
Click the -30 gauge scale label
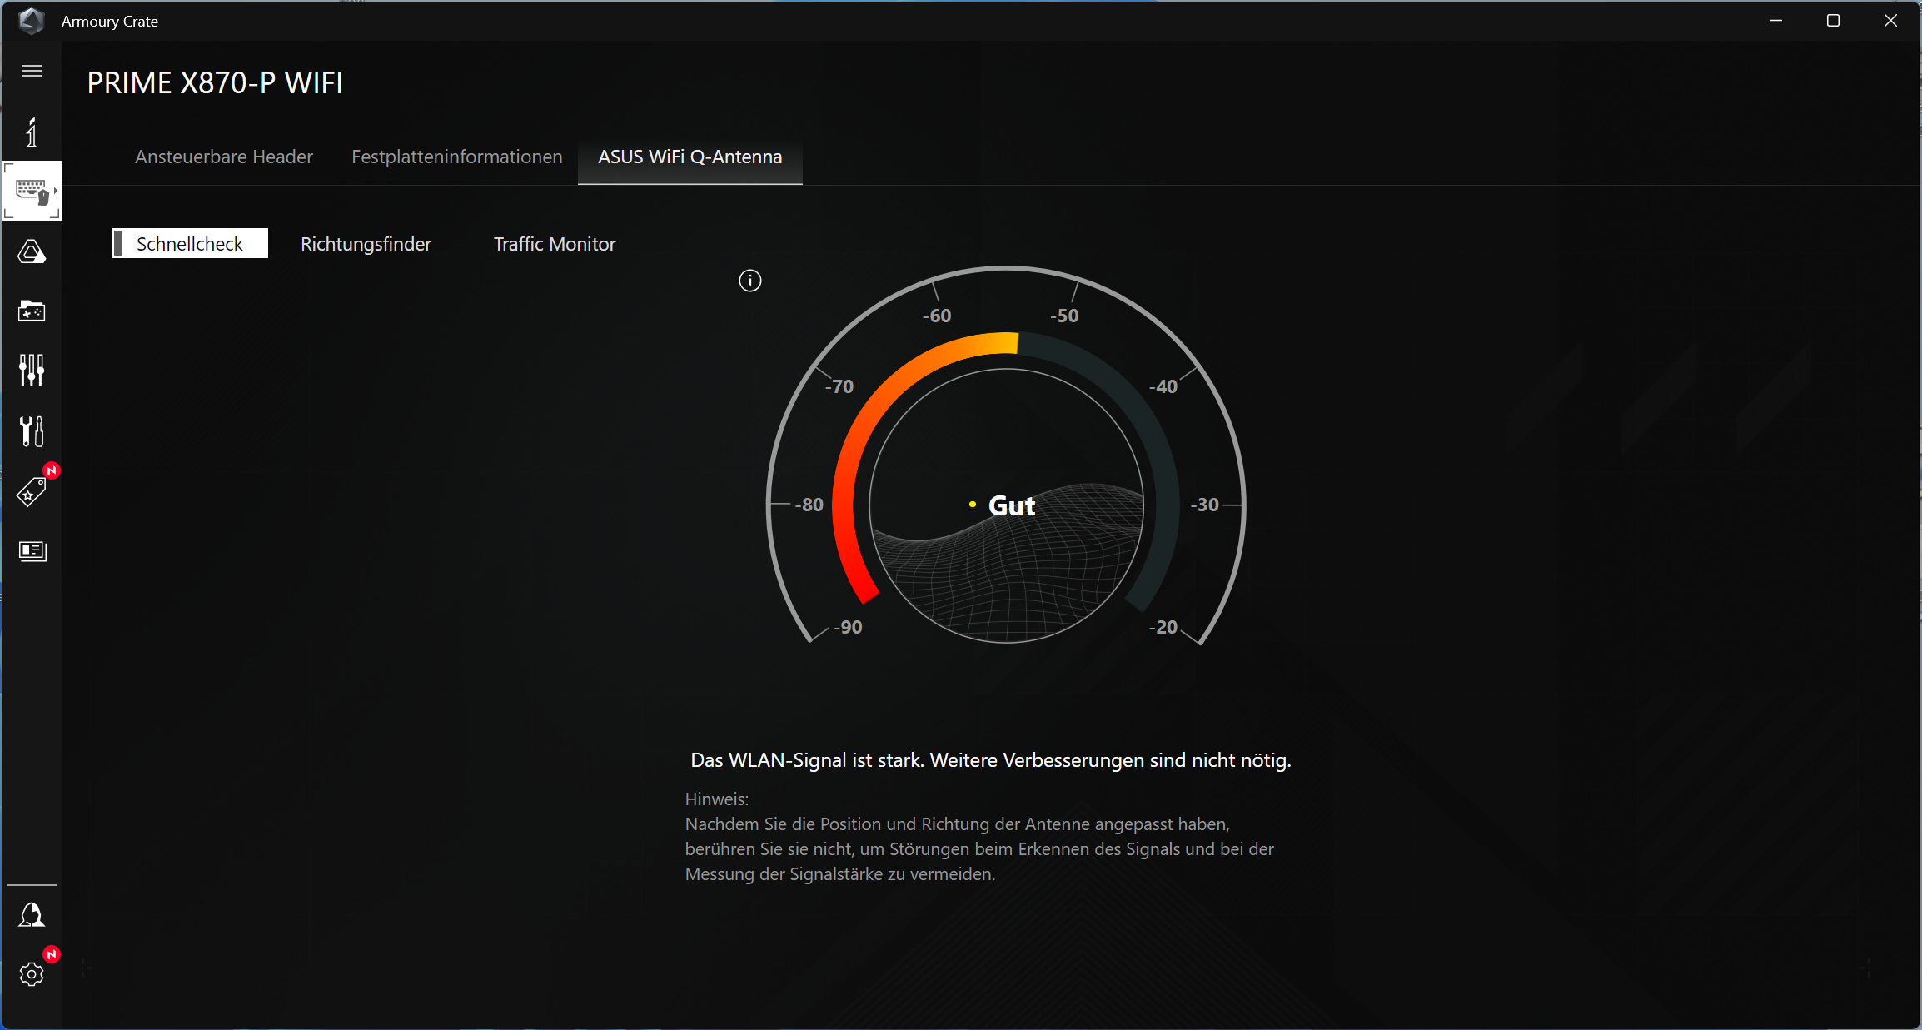(x=1205, y=505)
